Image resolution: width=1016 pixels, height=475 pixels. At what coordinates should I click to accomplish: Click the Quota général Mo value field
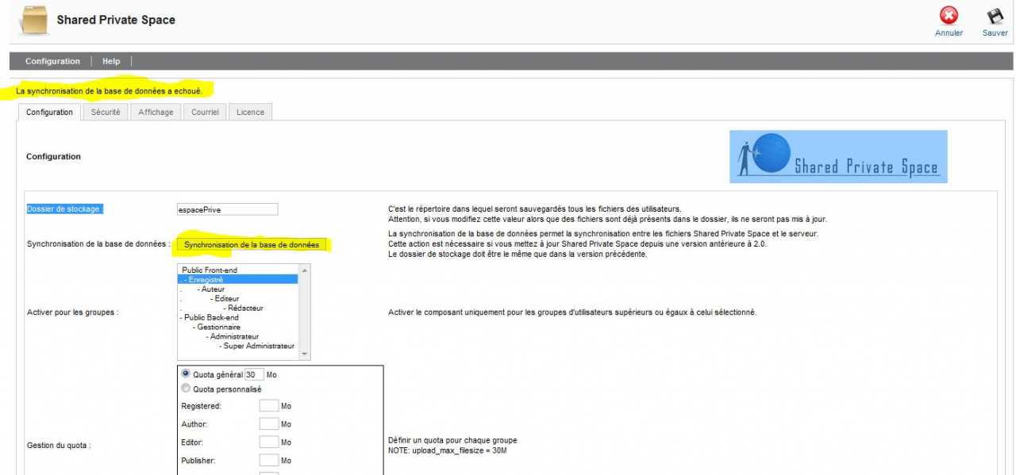254,374
